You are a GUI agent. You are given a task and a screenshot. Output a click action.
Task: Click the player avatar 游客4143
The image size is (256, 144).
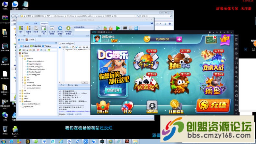click(x=97, y=39)
